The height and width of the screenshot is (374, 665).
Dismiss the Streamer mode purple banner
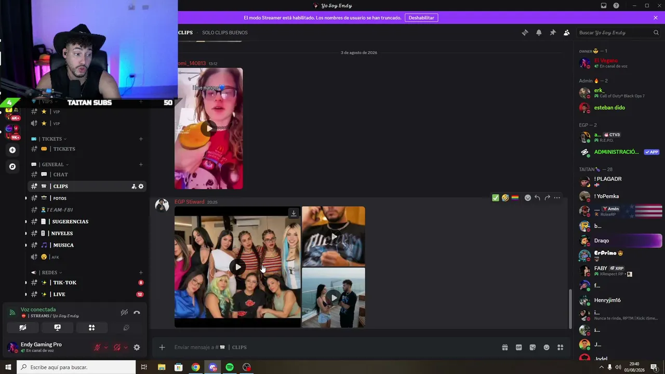656,18
